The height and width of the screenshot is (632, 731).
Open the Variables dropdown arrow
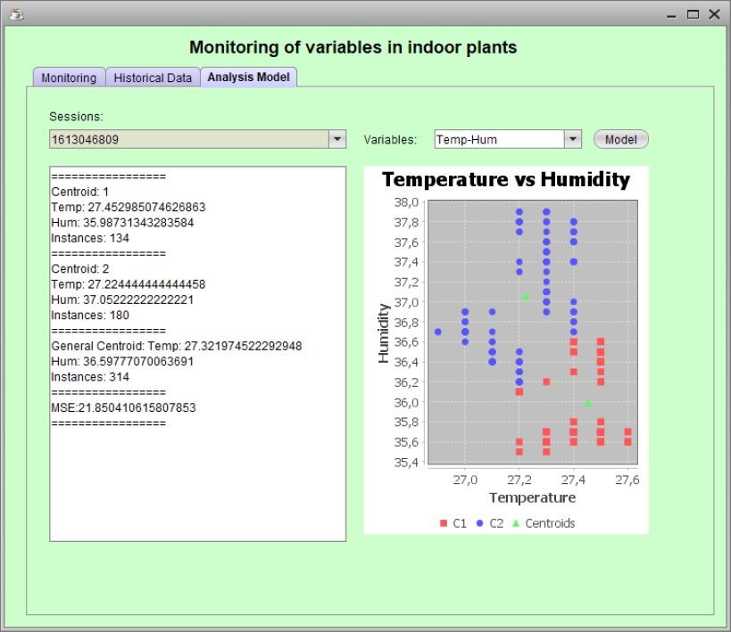573,139
